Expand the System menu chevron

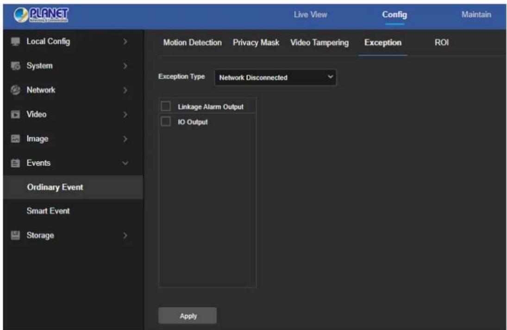pos(125,66)
